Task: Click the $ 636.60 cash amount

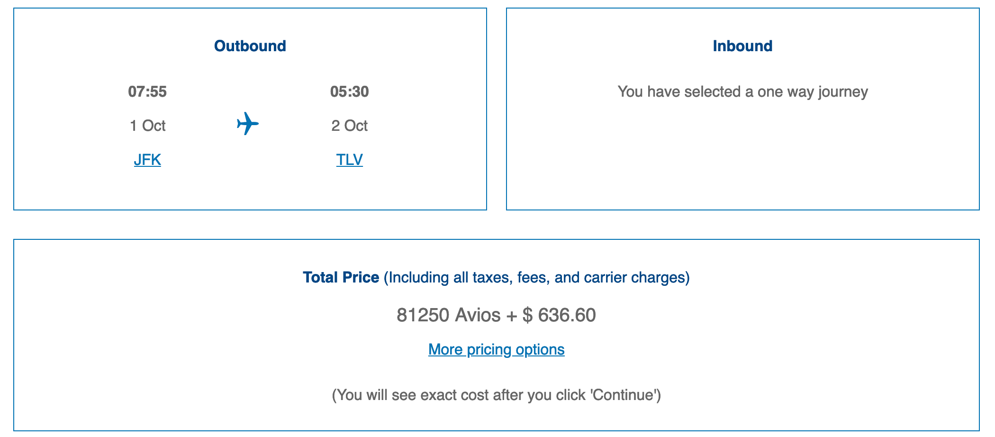Action: (559, 315)
